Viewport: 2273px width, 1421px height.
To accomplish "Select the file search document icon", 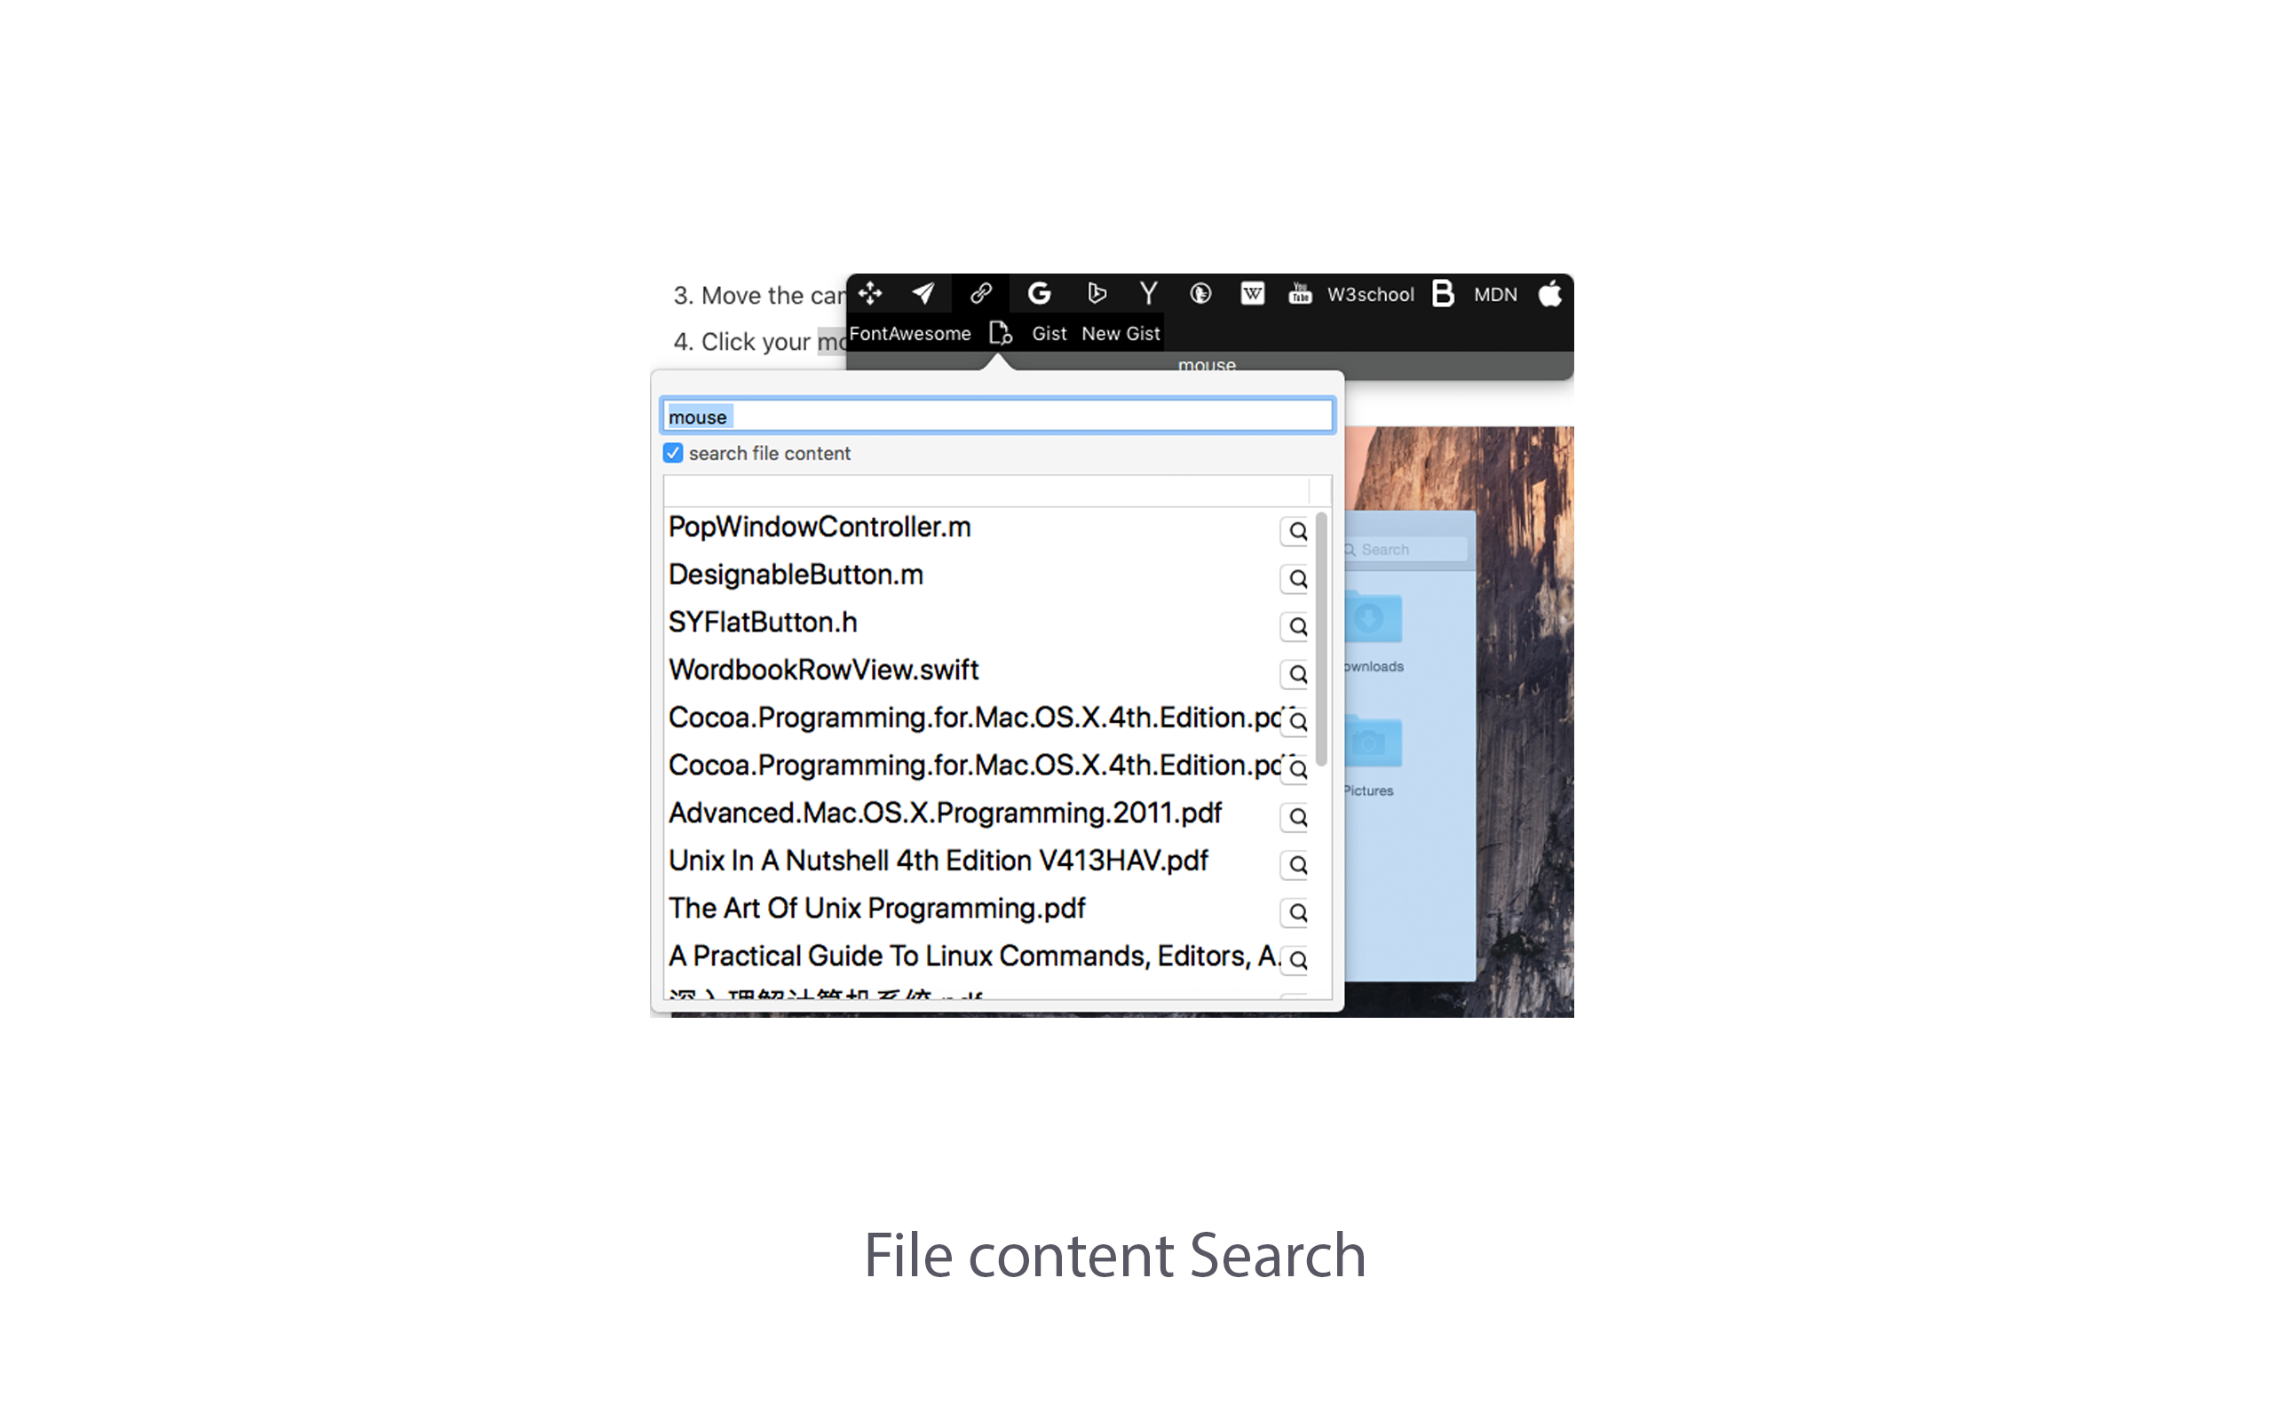I will pyautogui.click(x=1001, y=334).
